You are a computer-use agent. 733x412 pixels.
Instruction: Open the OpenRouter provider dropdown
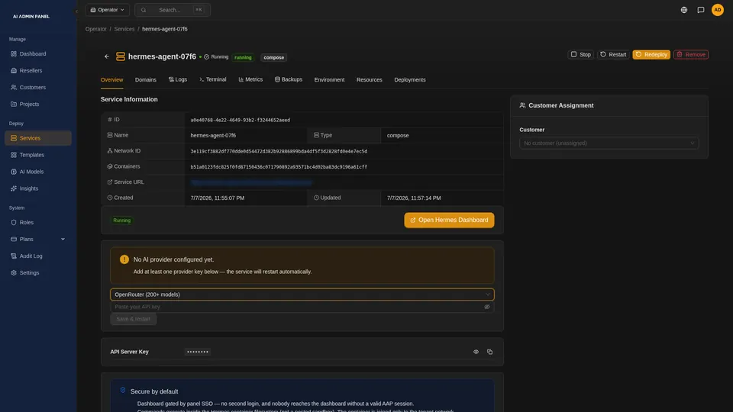pos(302,295)
